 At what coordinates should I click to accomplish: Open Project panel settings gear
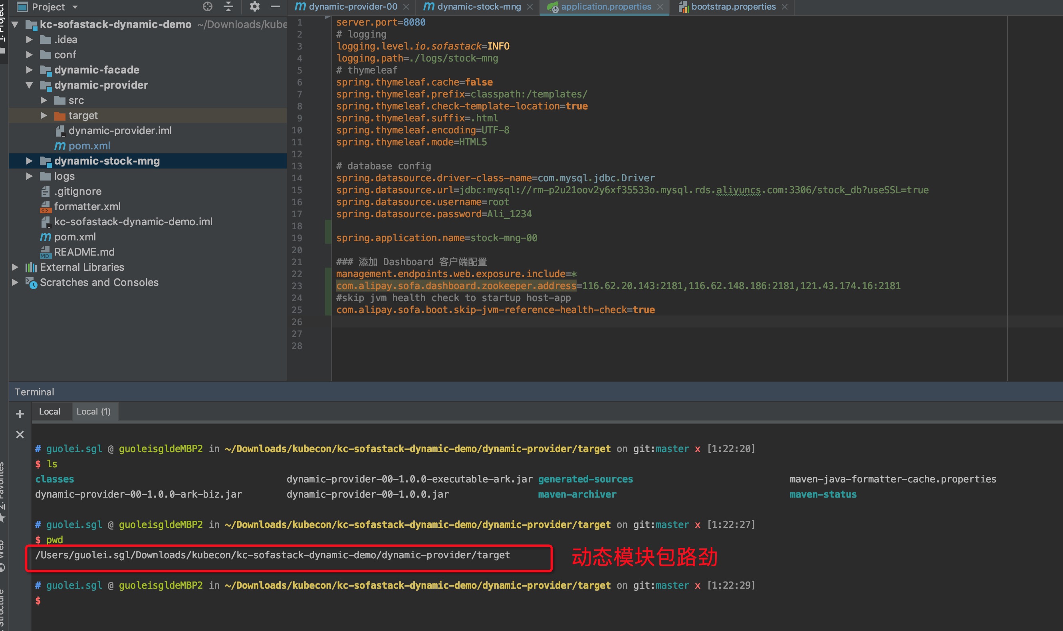point(254,6)
